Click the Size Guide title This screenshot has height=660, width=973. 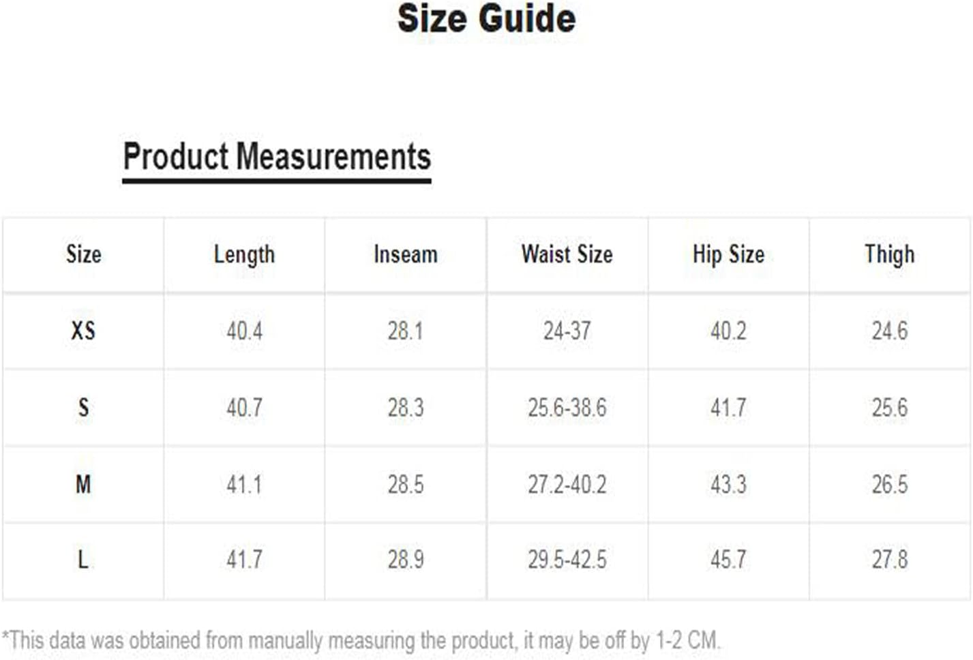pos(486,18)
